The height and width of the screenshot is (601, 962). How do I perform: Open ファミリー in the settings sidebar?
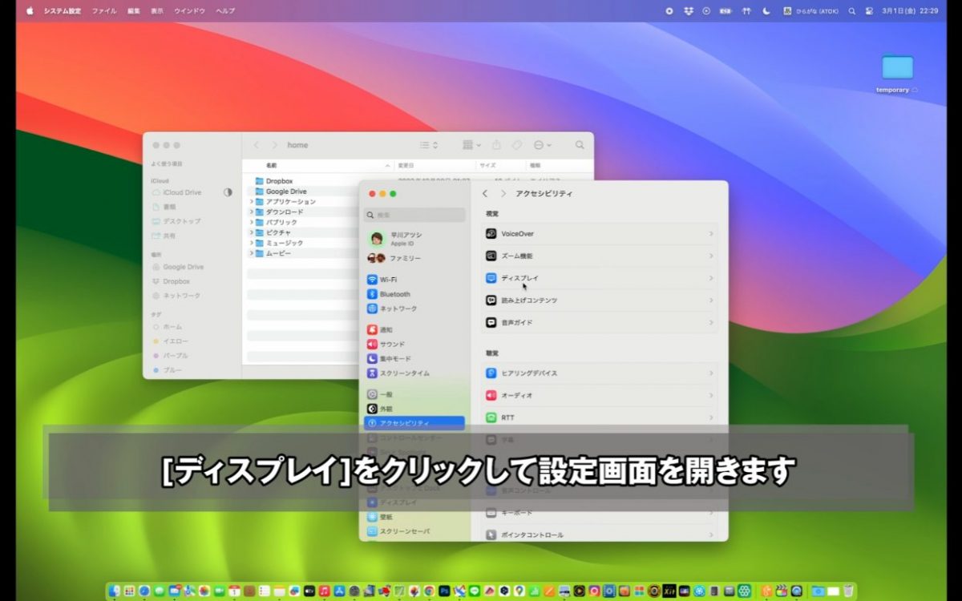click(x=414, y=258)
